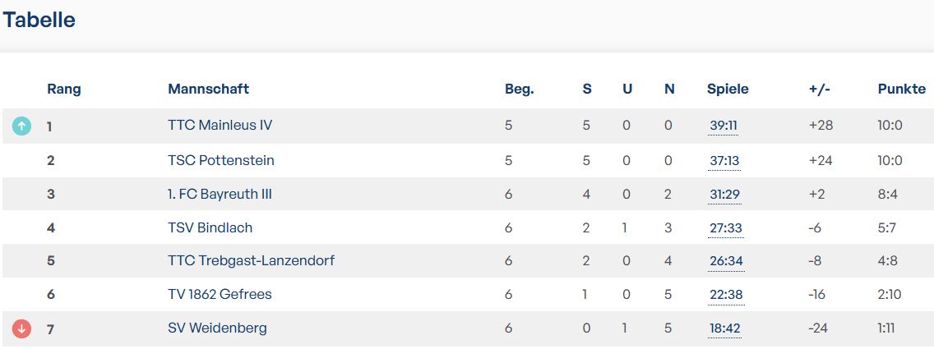Open the TSV Bindlach team page
The image size is (934, 349).
210,227
